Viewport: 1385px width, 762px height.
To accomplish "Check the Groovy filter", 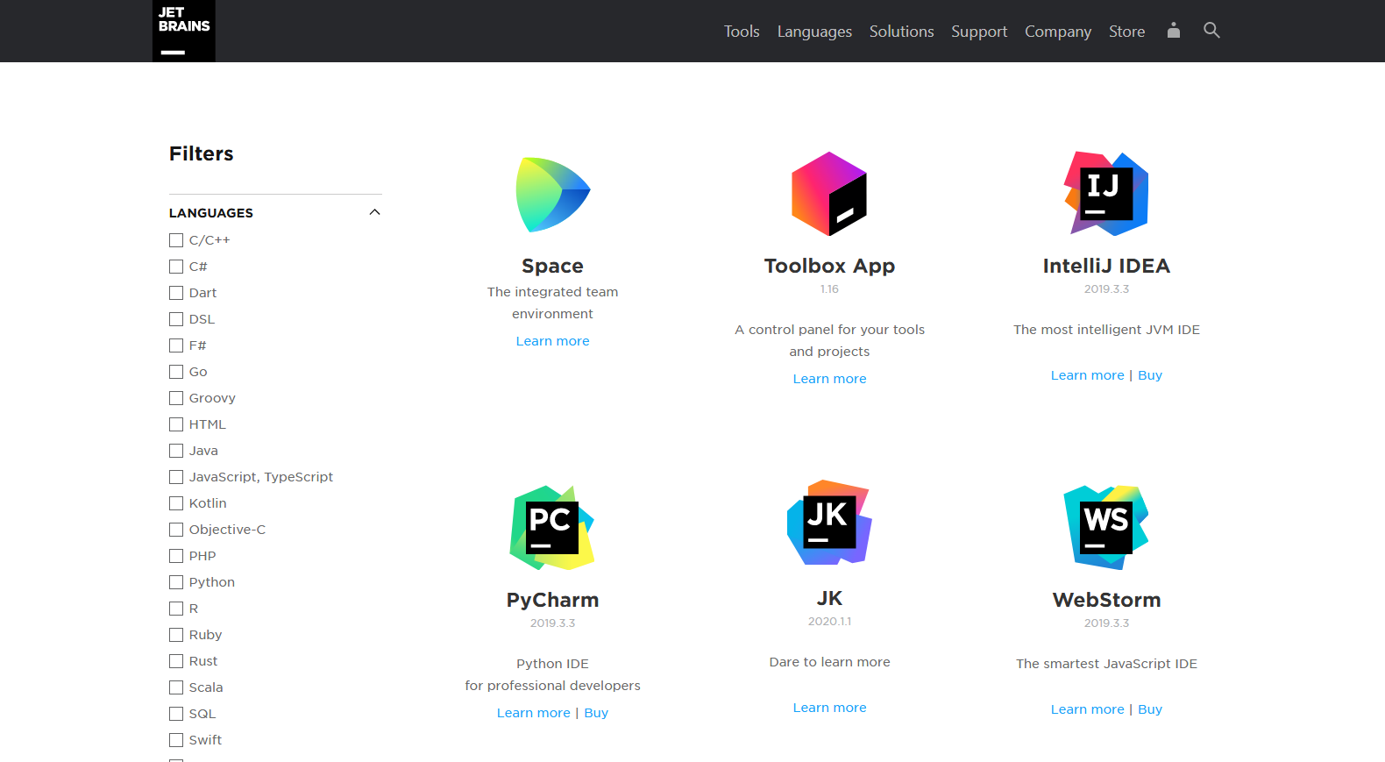I will 176,398.
